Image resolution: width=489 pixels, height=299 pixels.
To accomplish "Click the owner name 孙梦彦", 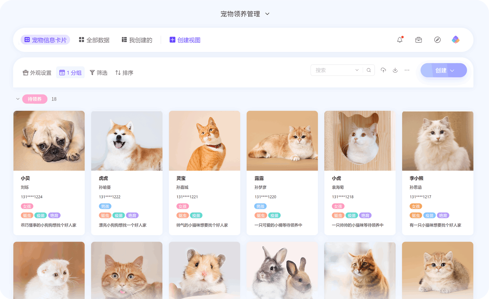I will [260, 188].
